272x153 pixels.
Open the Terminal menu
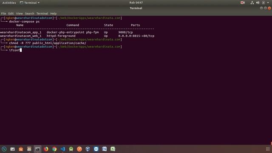(42, 14)
